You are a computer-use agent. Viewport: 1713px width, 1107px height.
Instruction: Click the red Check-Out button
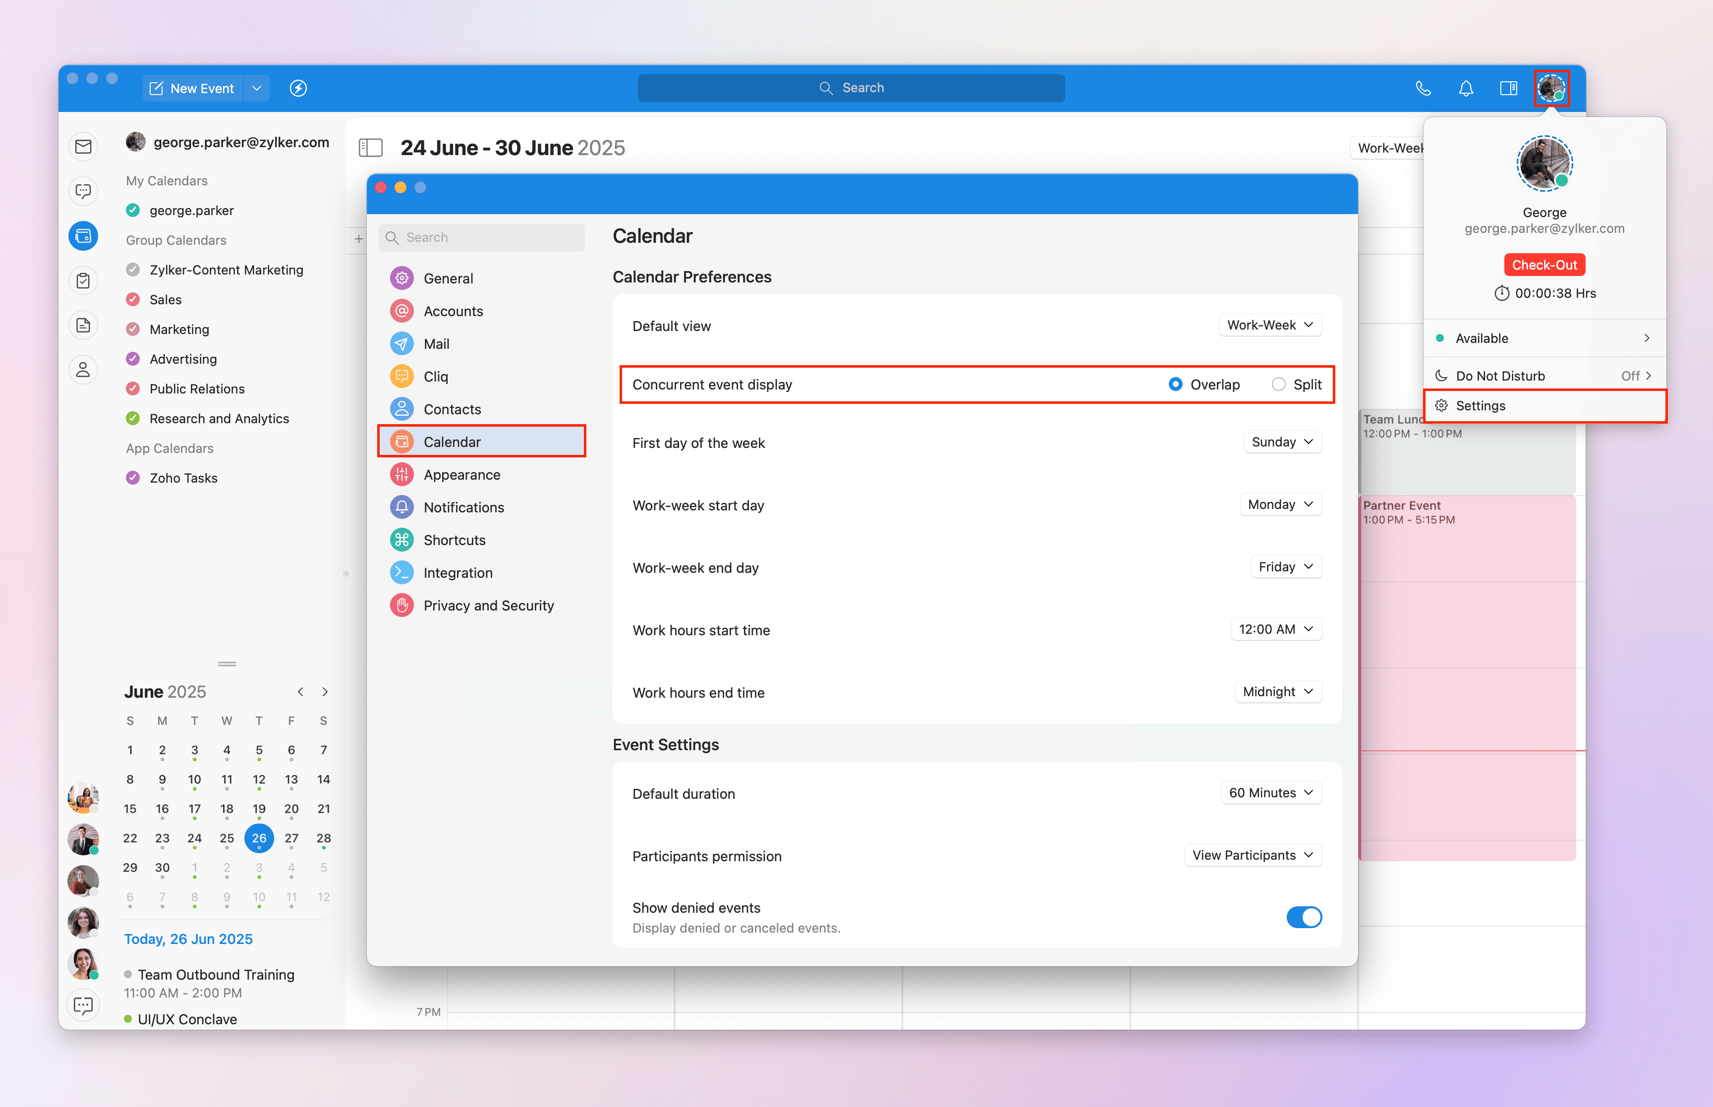coord(1544,265)
